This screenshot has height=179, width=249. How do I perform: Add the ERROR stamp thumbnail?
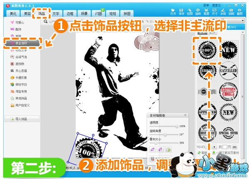click(207, 71)
